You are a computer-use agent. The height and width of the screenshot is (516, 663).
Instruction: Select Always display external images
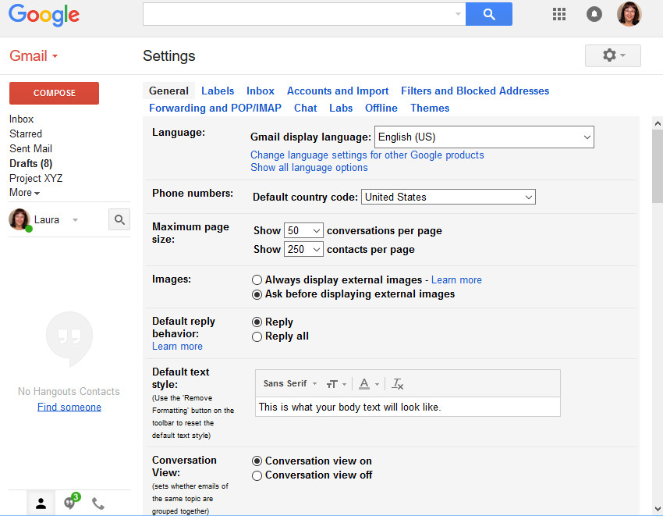(257, 279)
